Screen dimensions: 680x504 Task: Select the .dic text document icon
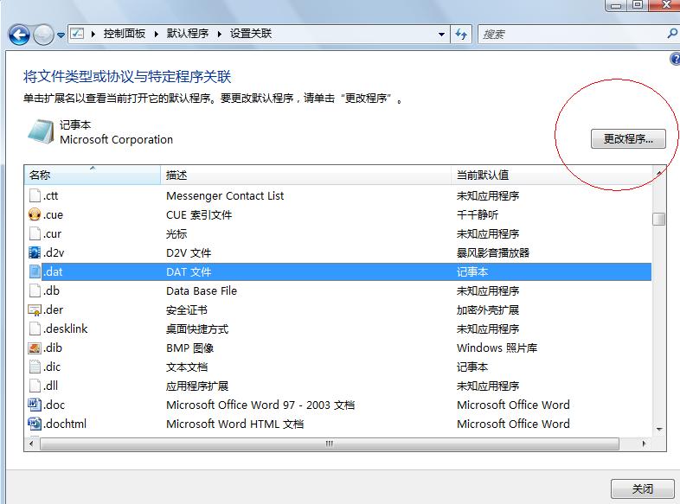[x=35, y=367]
